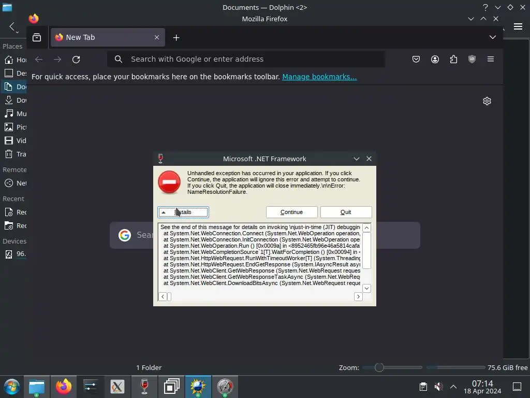Open Pictures in Dolphin's Places panel

click(15, 127)
